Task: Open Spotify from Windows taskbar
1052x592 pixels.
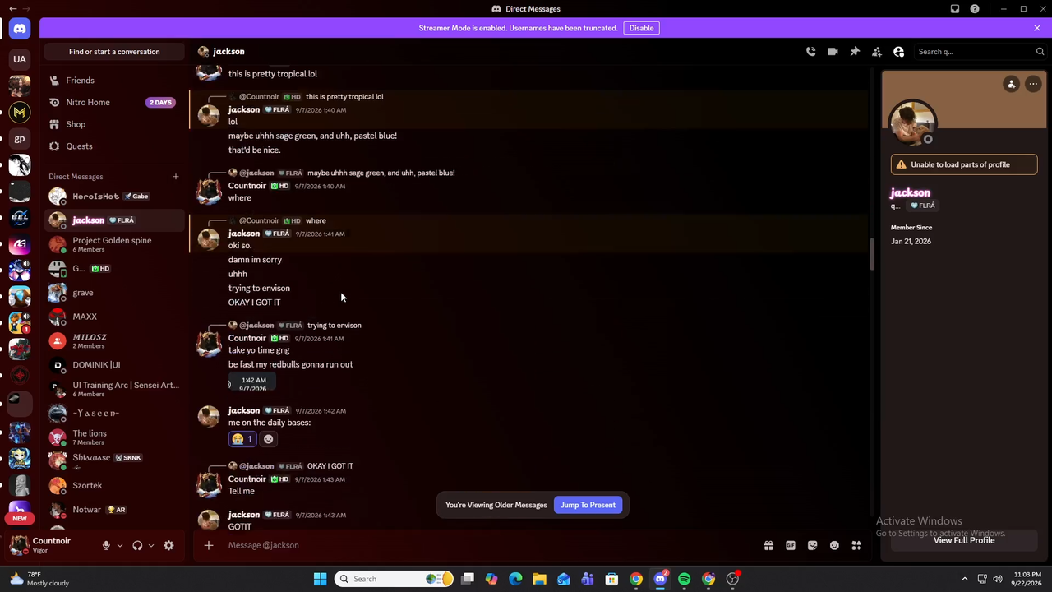Action: point(685,579)
